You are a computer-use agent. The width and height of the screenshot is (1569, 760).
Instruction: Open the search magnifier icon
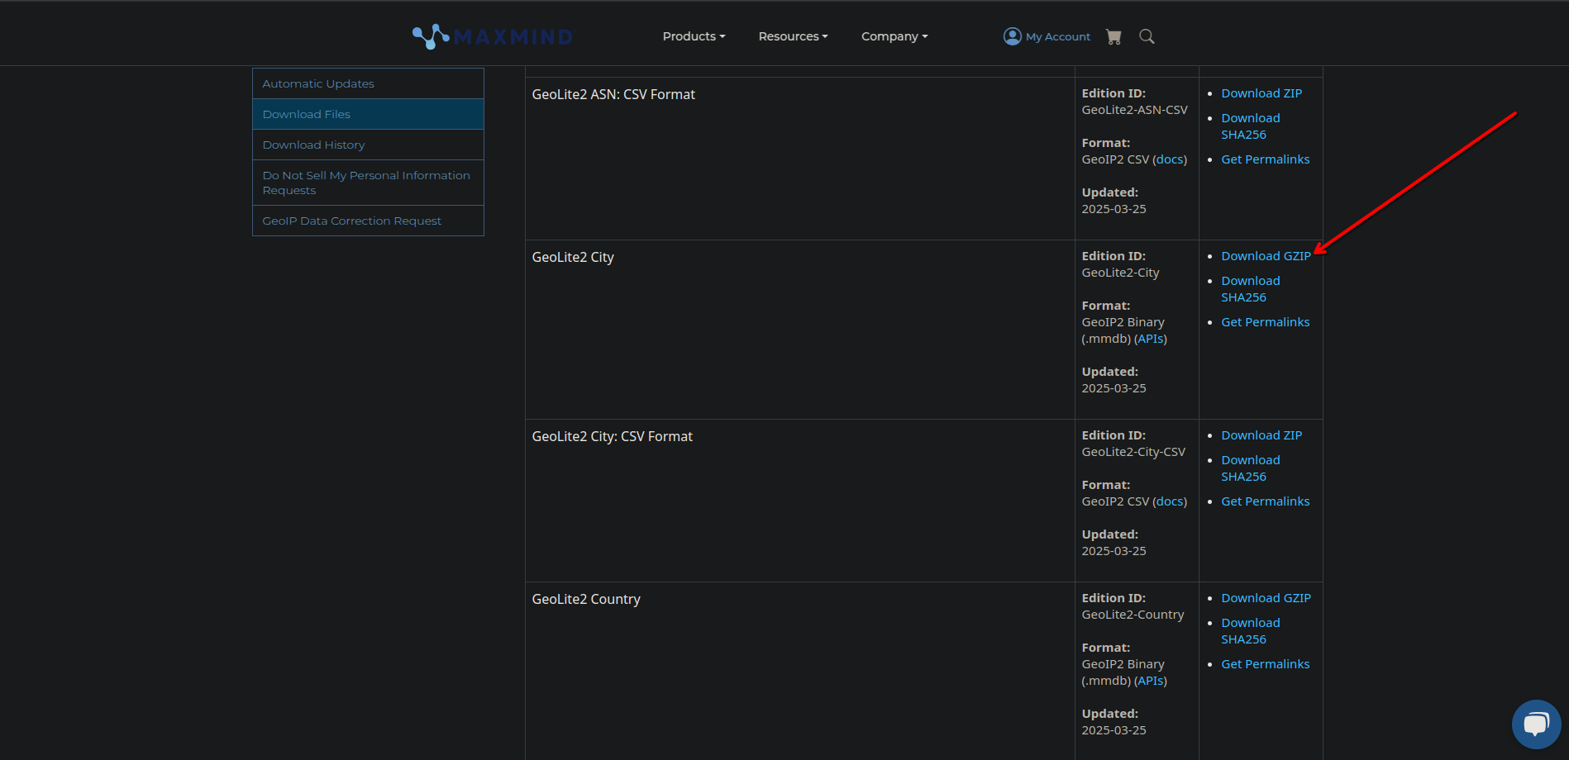coord(1147,36)
